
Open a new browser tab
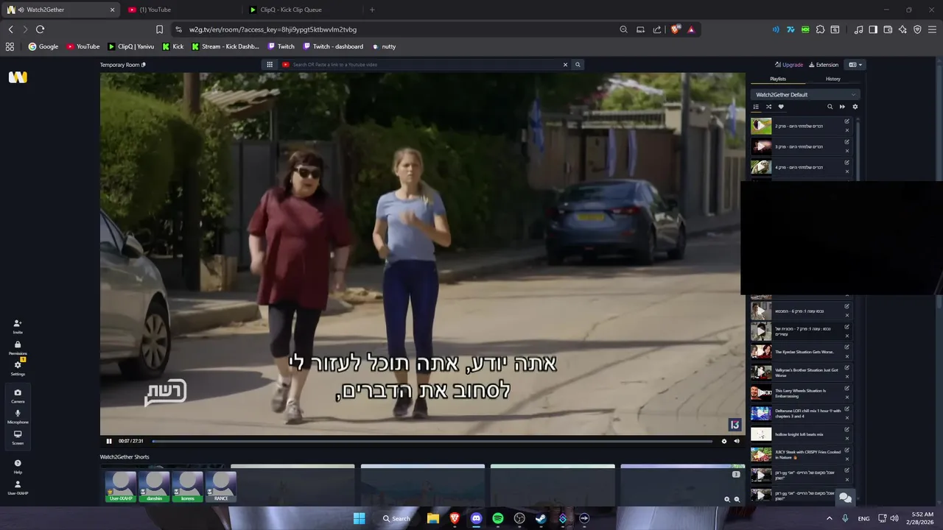coord(372,10)
